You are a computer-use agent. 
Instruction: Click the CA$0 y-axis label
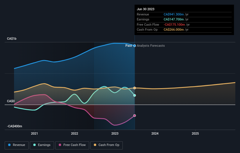coord(11,101)
